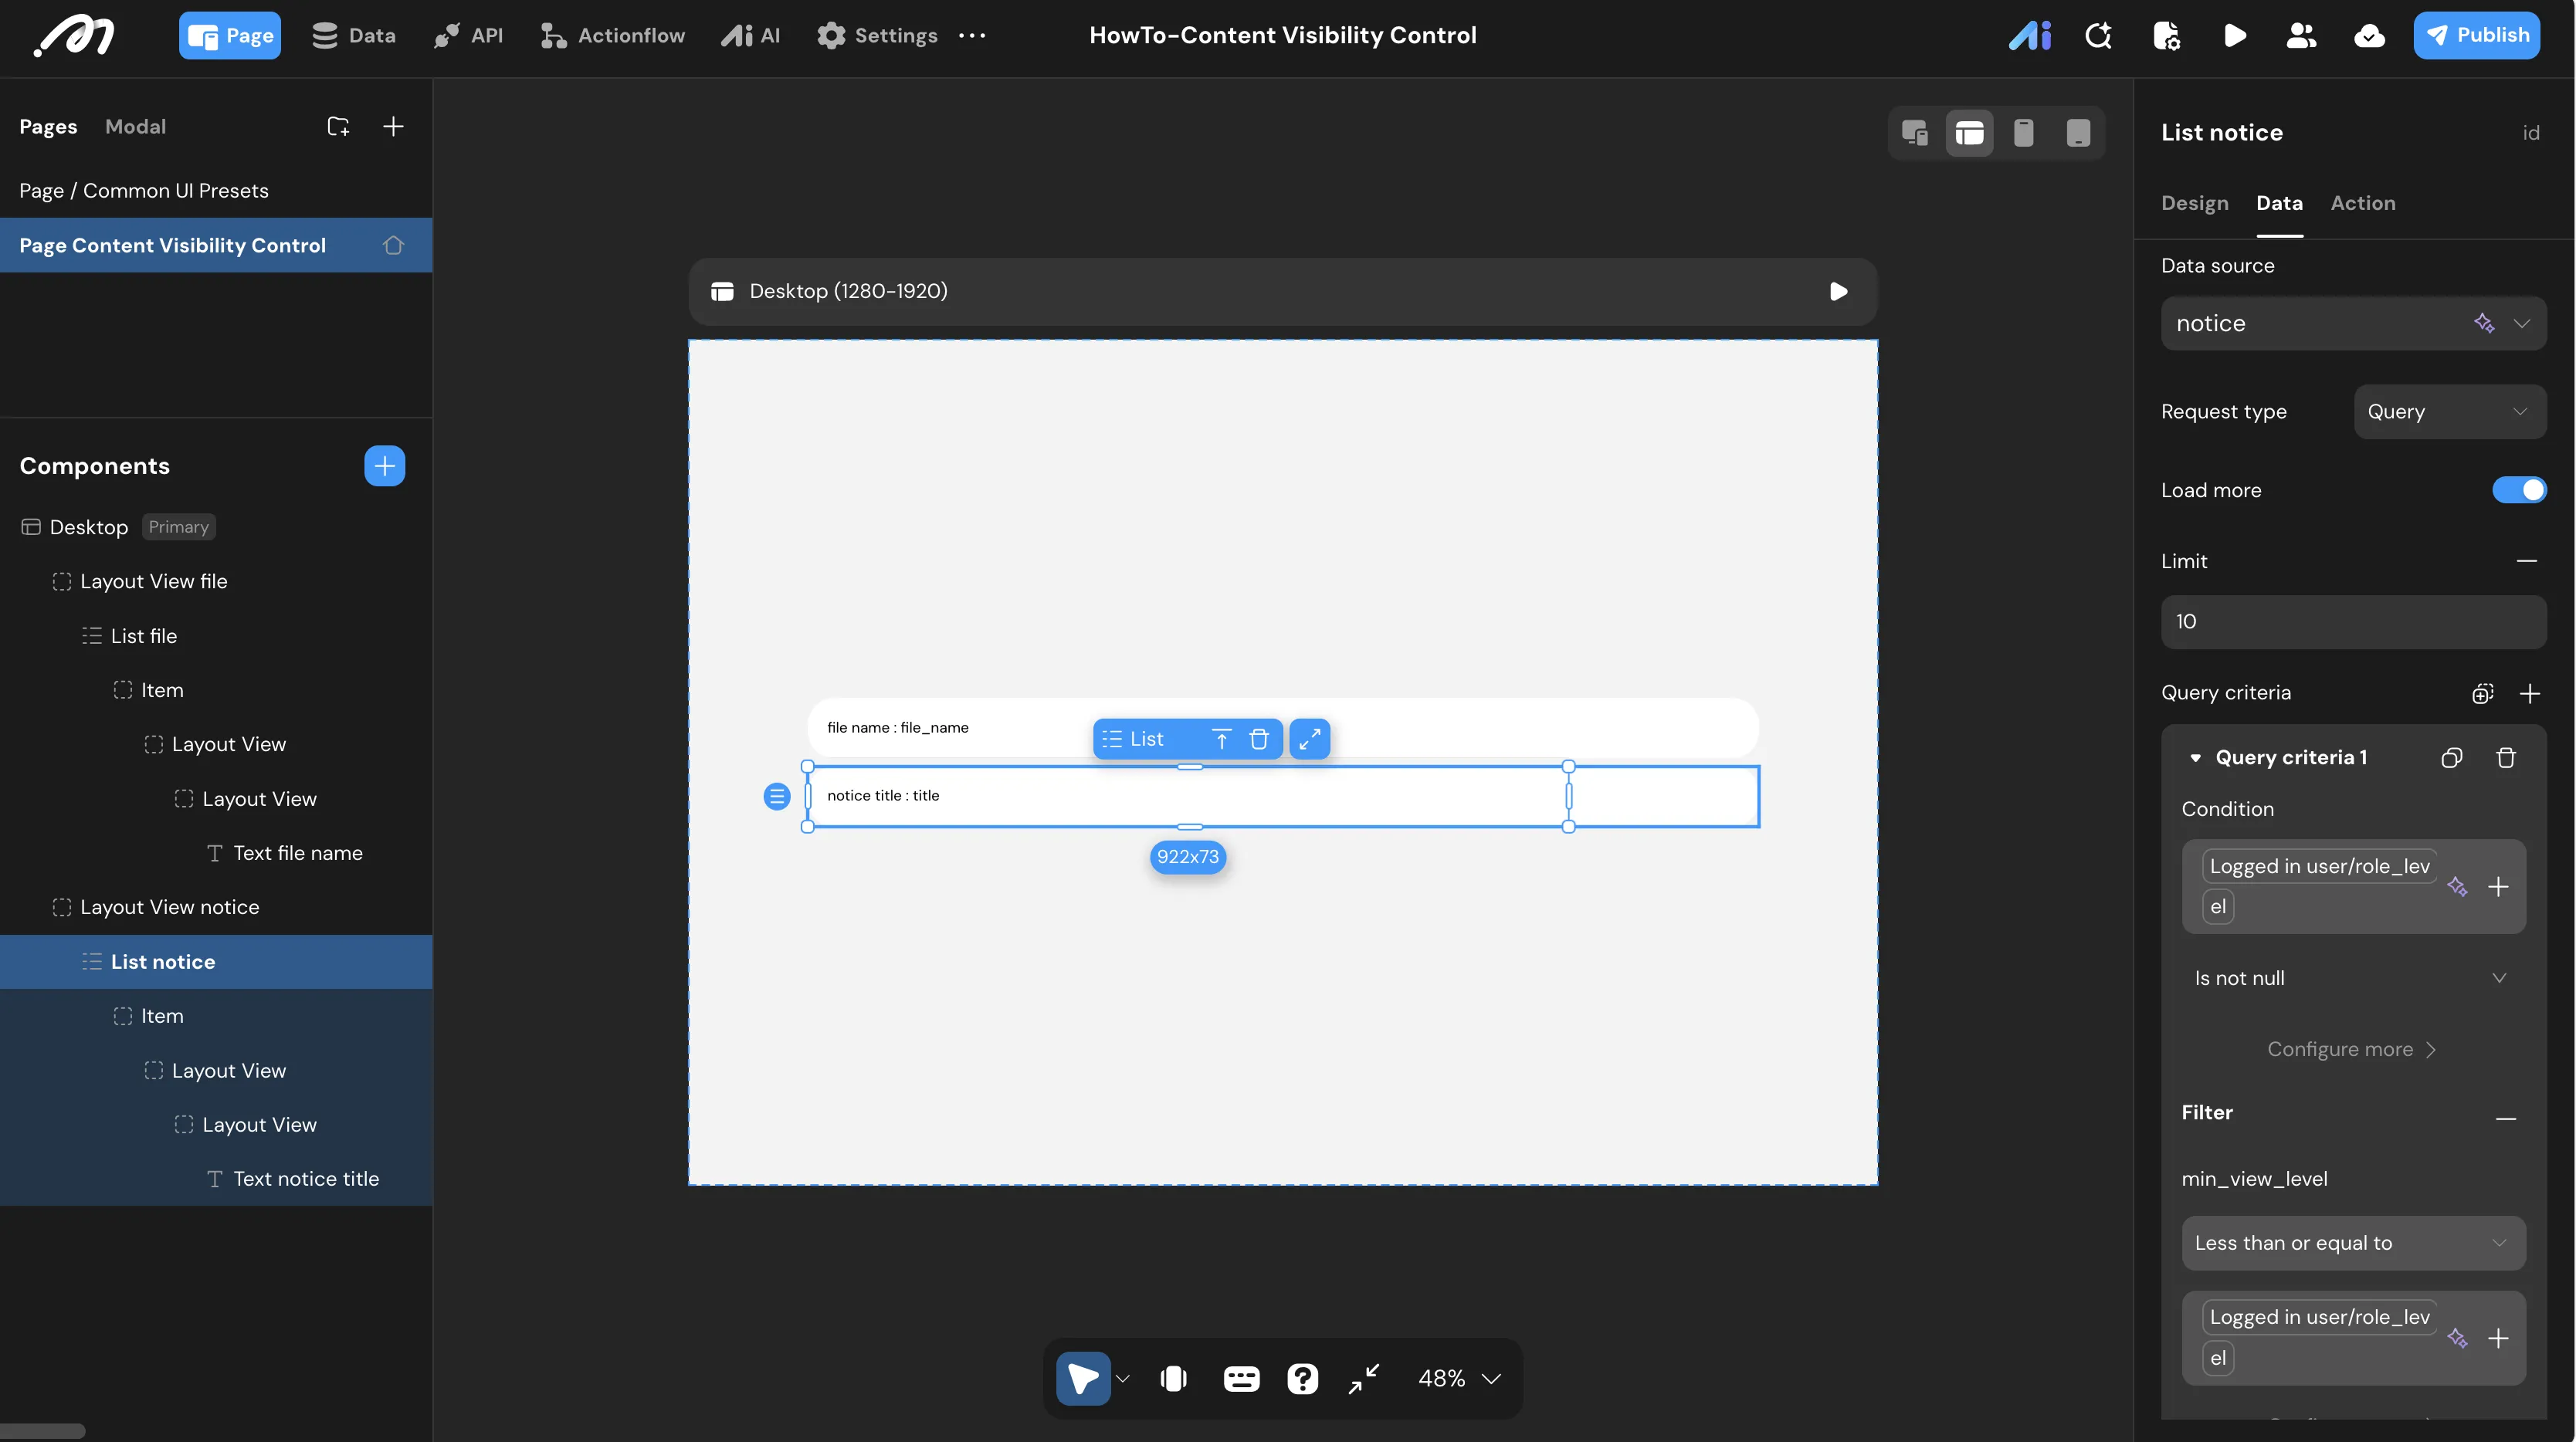Screen dimensions: 2576x1442
Task: Switch to the Modal tab
Action: point(135,126)
